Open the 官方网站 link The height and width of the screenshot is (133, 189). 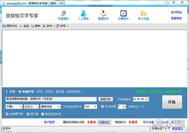tap(176, 12)
